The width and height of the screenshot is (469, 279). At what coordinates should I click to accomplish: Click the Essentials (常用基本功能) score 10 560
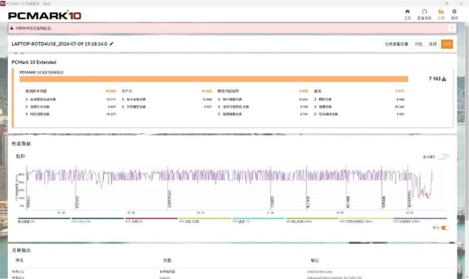[110, 91]
